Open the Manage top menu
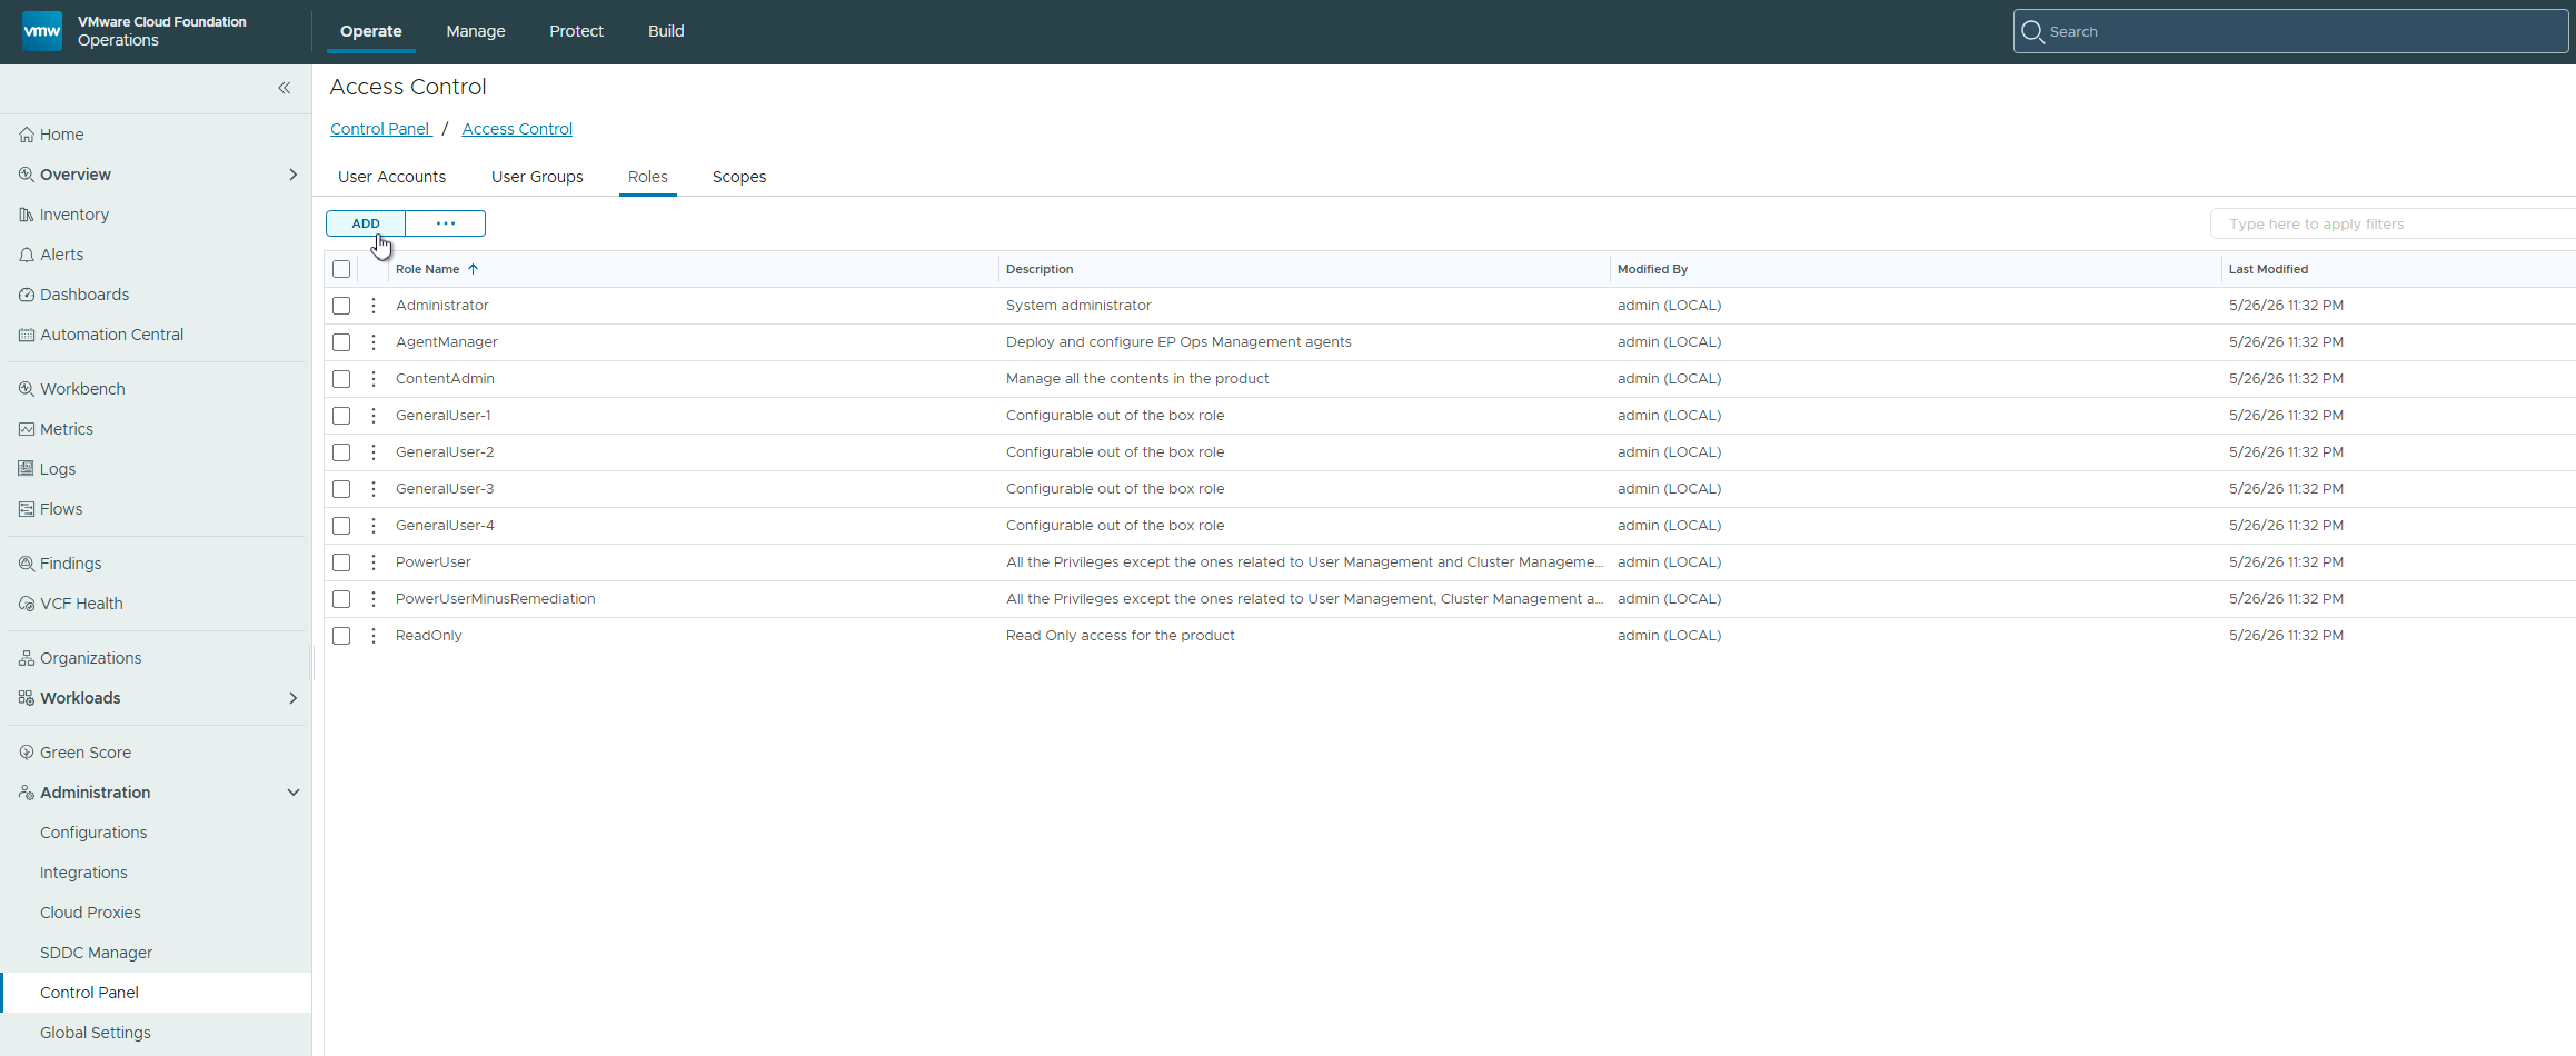This screenshot has width=2576, height=1056. click(x=475, y=31)
